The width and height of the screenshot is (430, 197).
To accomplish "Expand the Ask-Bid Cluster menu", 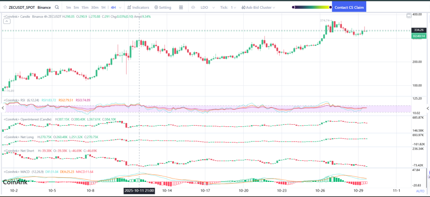I will [257, 7].
